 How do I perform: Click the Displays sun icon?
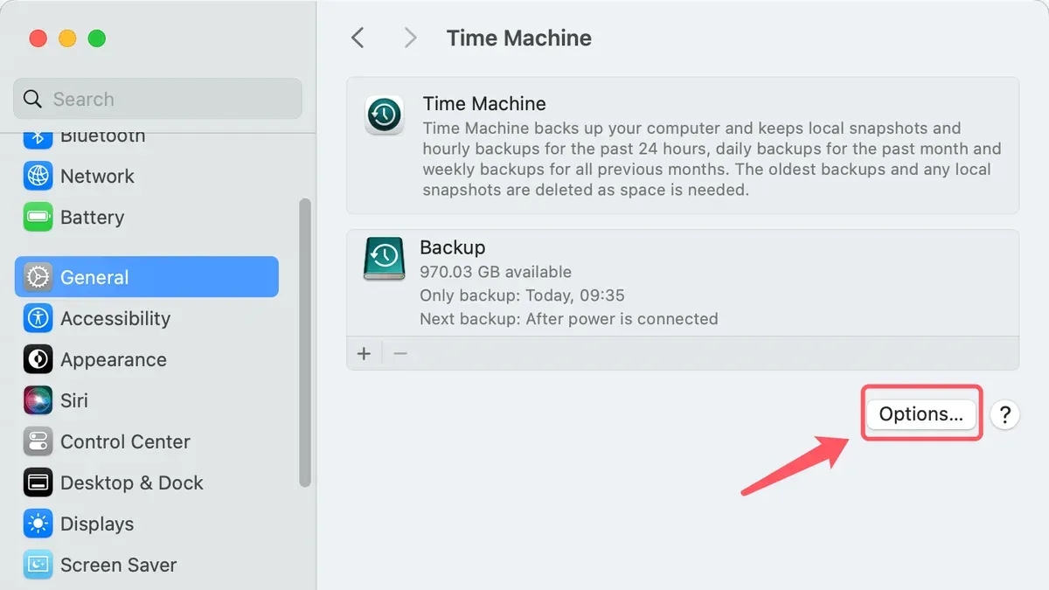point(38,524)
